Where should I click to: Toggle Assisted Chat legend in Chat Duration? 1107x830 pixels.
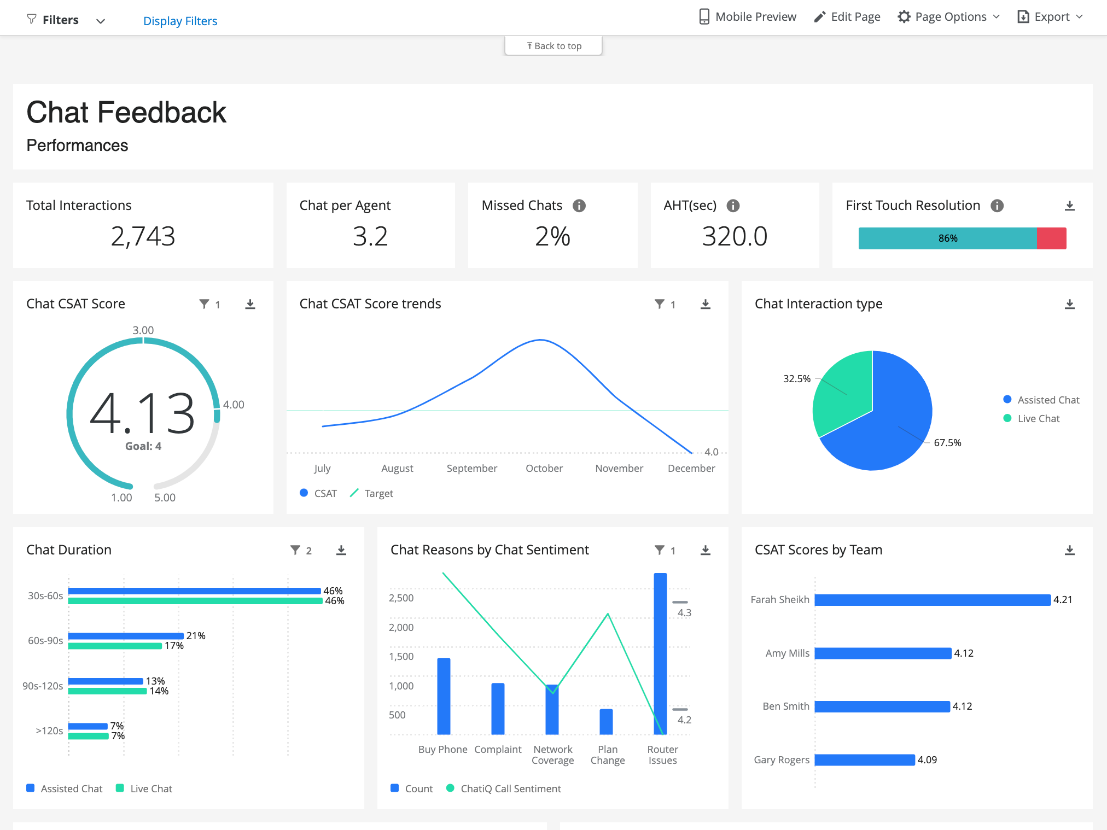(65, 788)
